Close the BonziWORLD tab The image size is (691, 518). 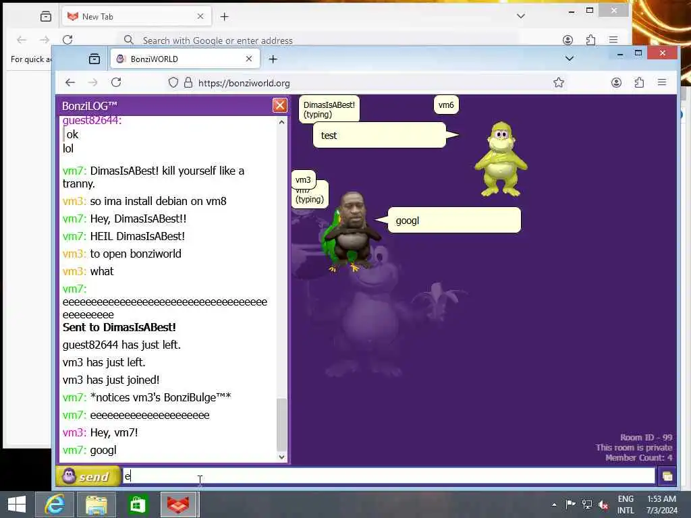[x=249, y=59]
